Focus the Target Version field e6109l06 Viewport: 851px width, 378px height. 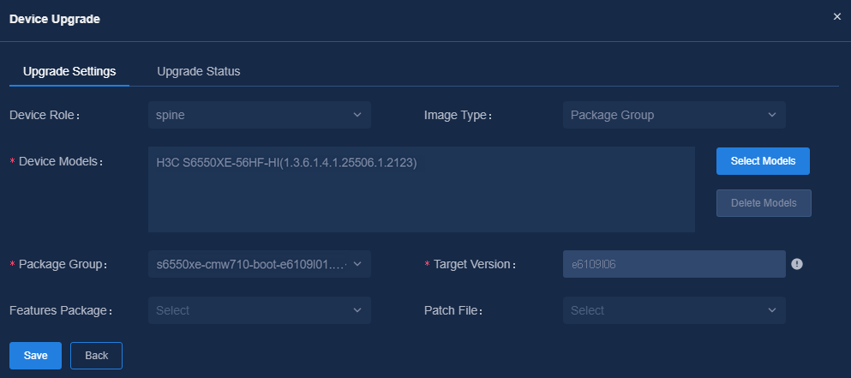(674, 264)
